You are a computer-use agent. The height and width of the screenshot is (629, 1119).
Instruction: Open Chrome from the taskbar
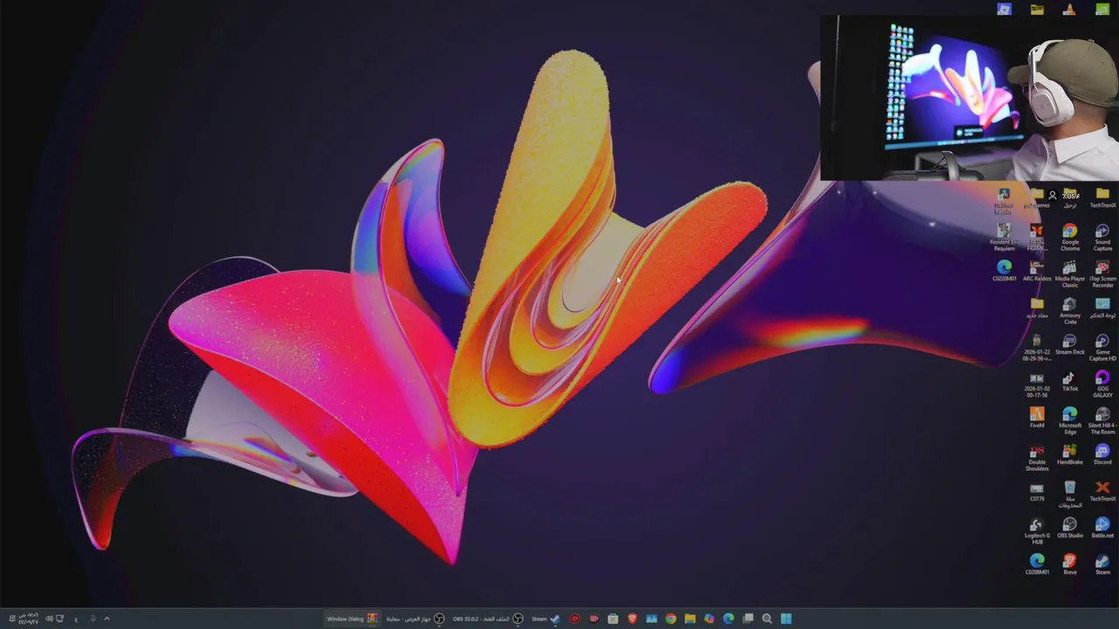pos(671,619)
